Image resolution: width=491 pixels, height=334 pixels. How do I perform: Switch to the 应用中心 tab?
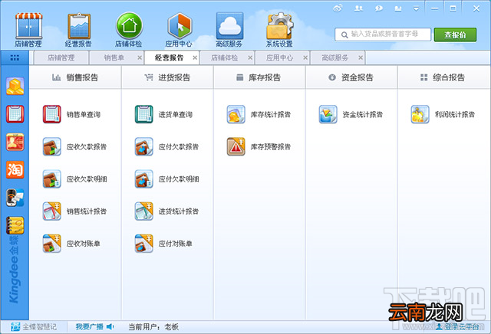click(x=279, y=58)
